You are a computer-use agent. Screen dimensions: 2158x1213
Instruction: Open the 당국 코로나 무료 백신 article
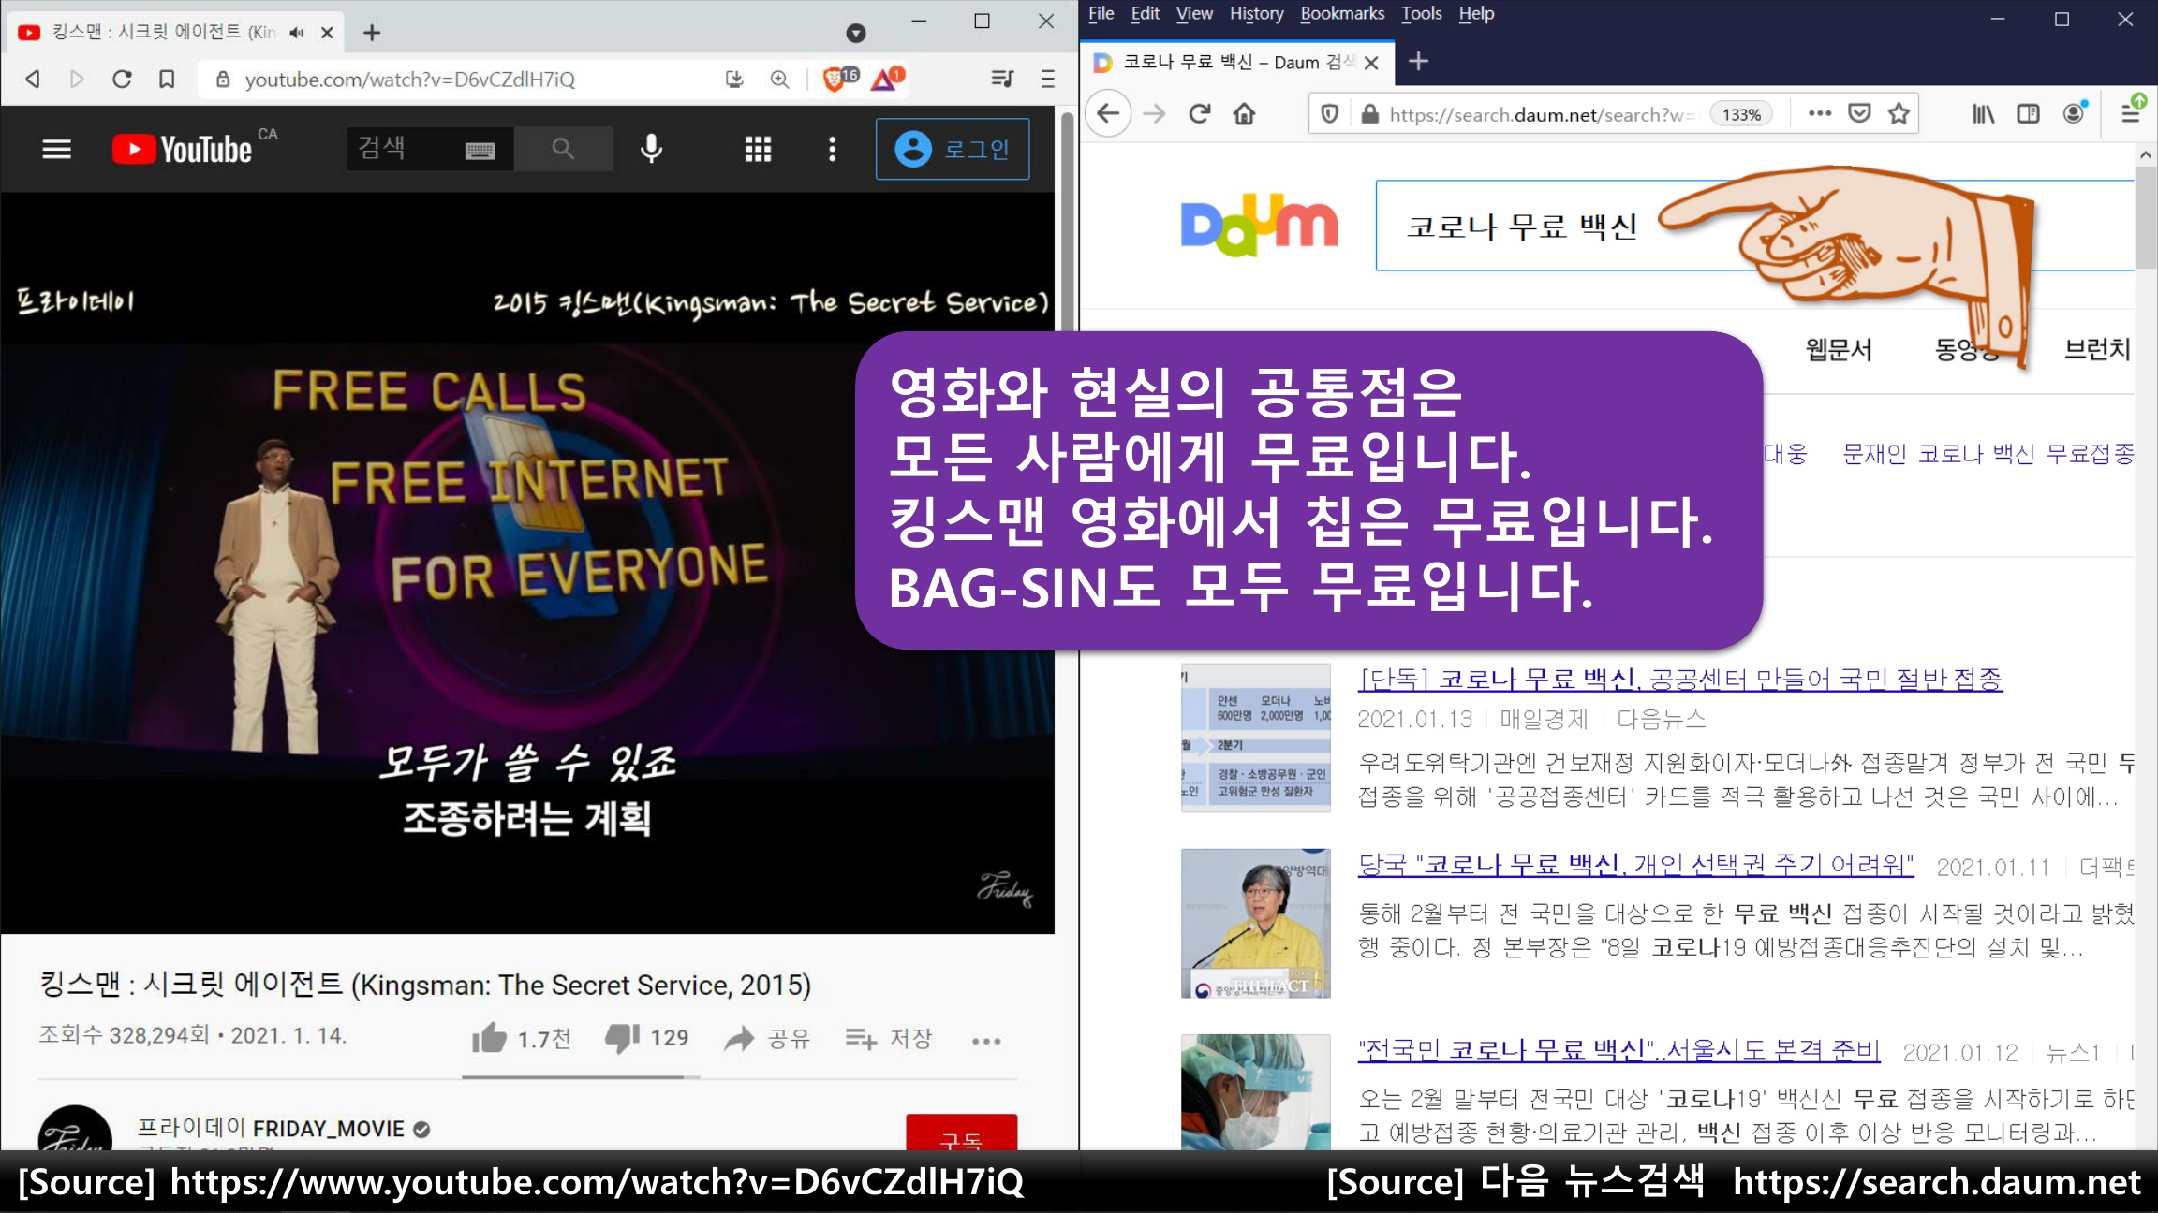(x=1635, y=864)
